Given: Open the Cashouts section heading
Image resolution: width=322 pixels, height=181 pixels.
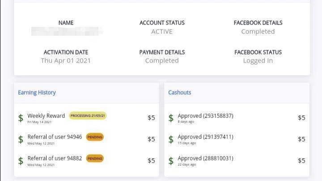Looking at the screenshot, I should (180, 93).
